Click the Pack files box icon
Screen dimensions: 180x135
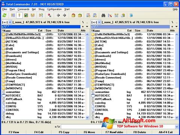coord(73,15)
